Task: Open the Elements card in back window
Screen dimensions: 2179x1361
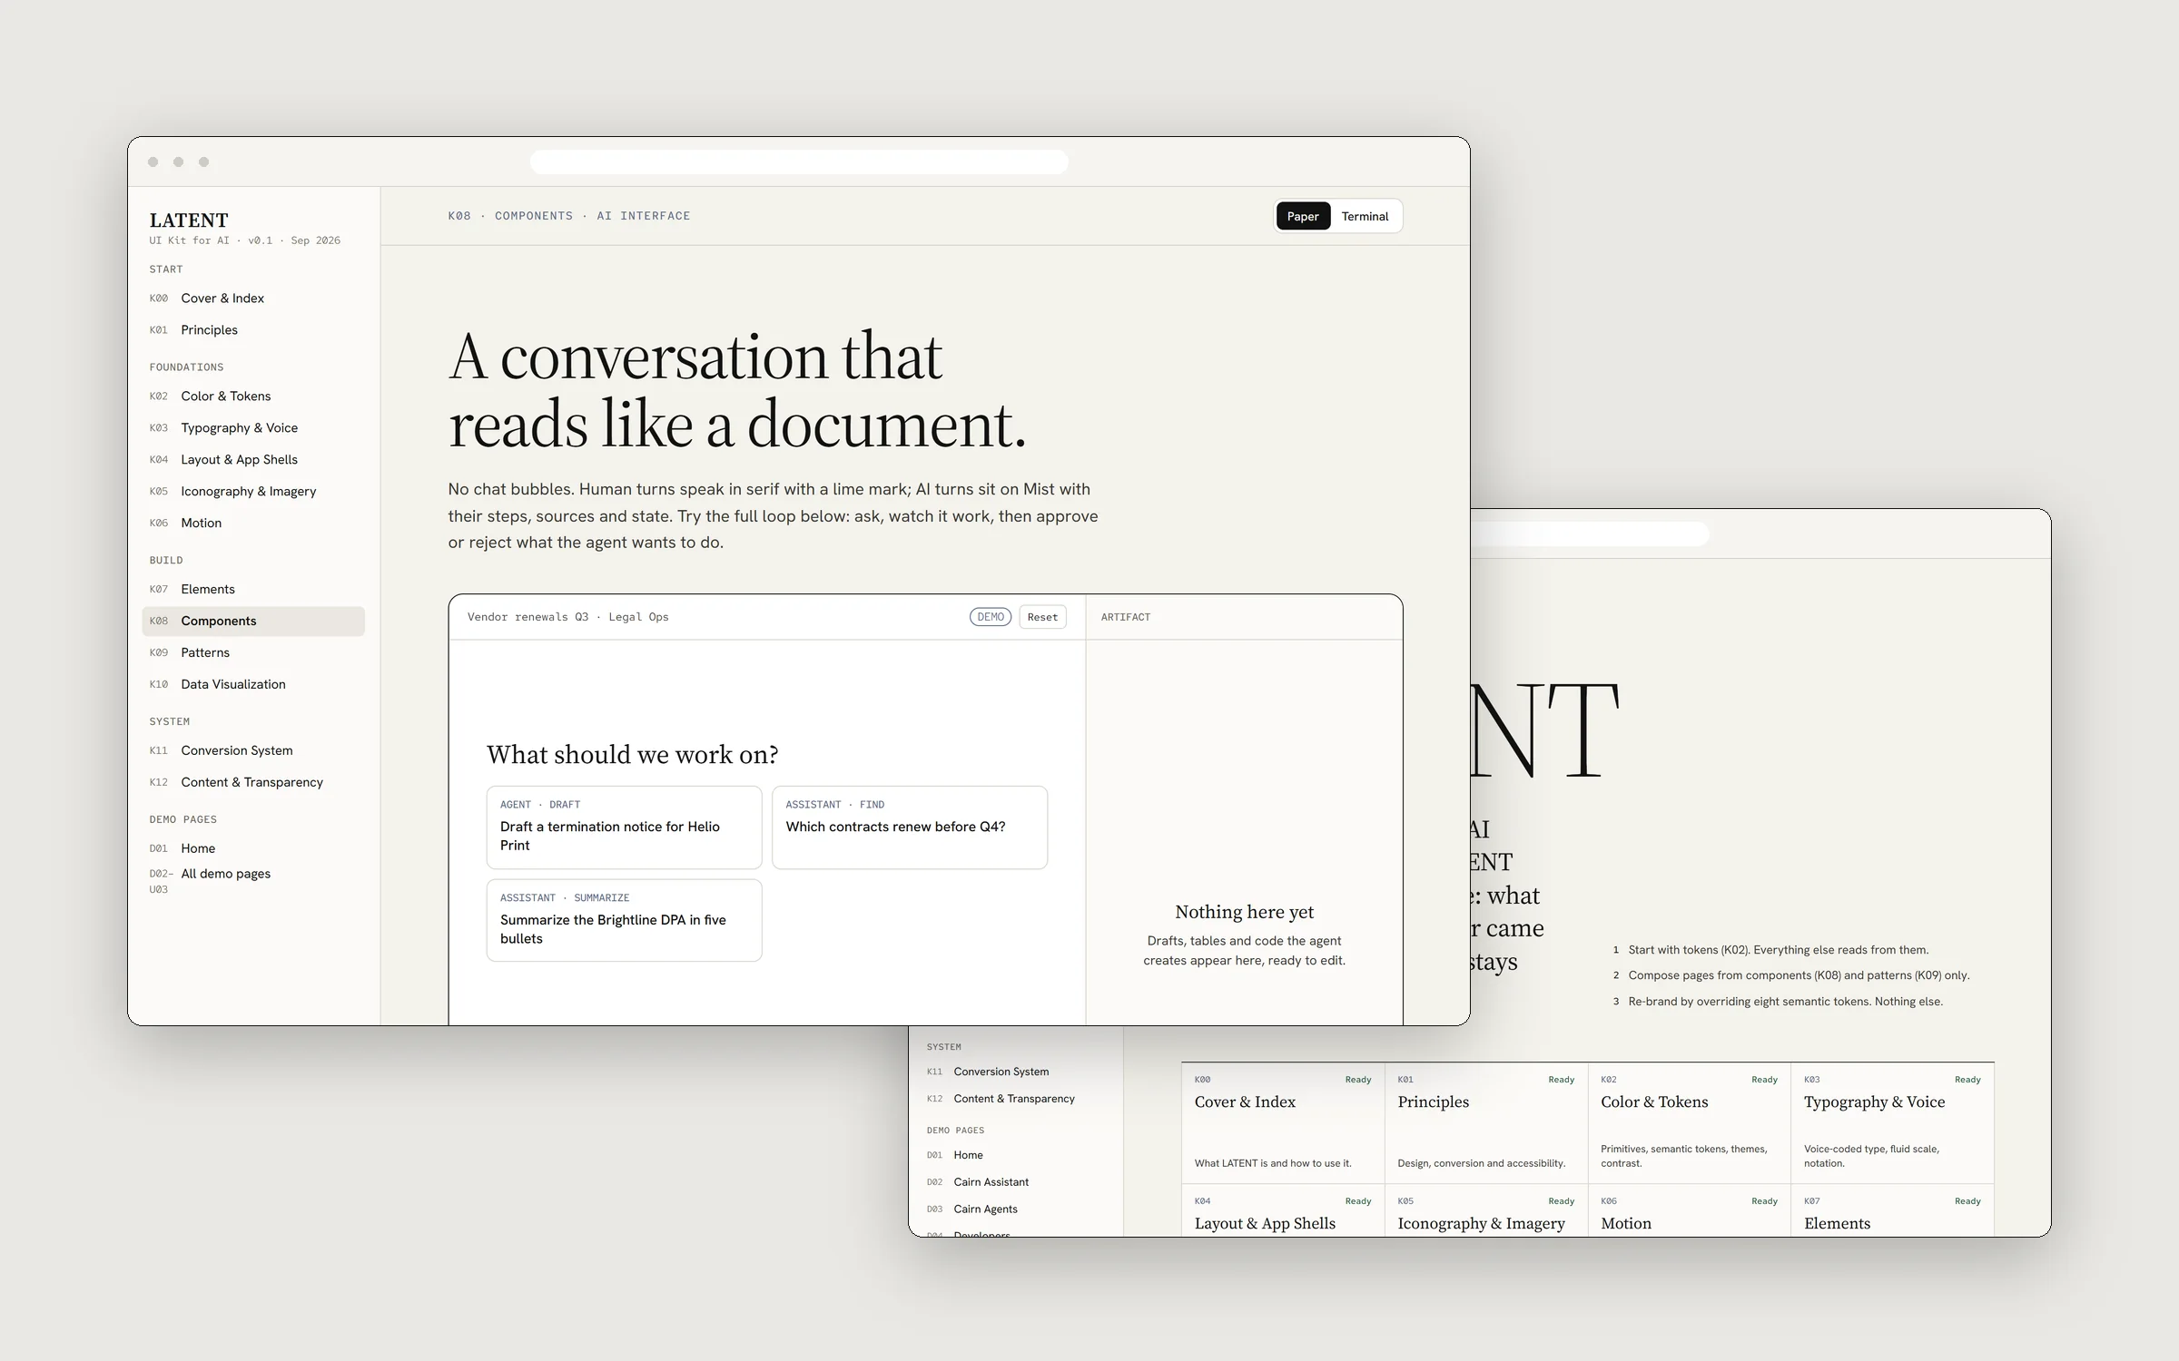Action: point(1893,1210)
